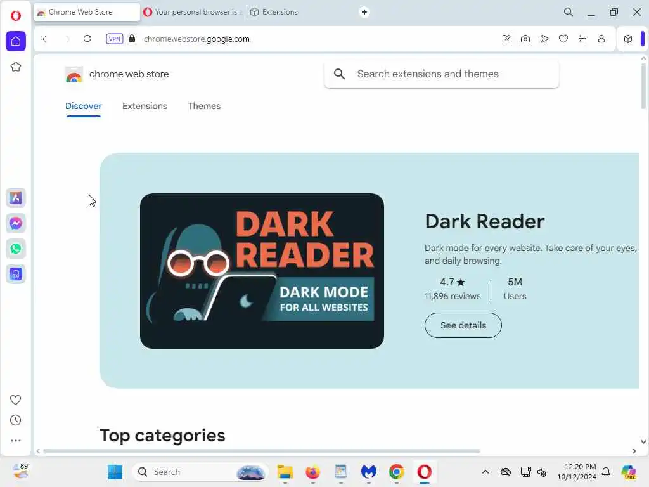649x487 pixels.
Task: Go back with the back arrow
Action: (44, 39)
